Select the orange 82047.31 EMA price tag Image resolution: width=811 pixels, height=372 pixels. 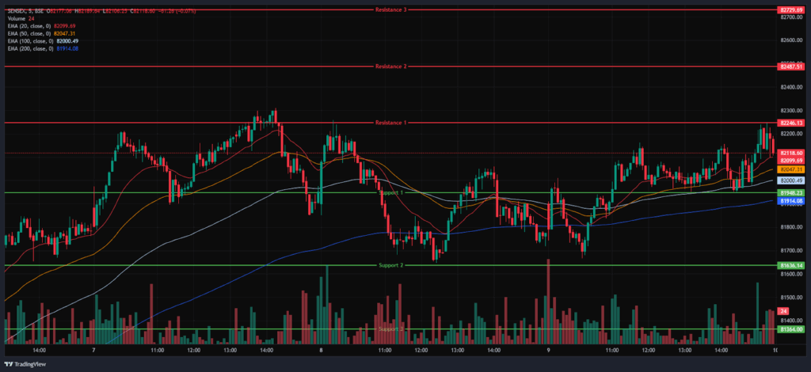click(791, 169)
